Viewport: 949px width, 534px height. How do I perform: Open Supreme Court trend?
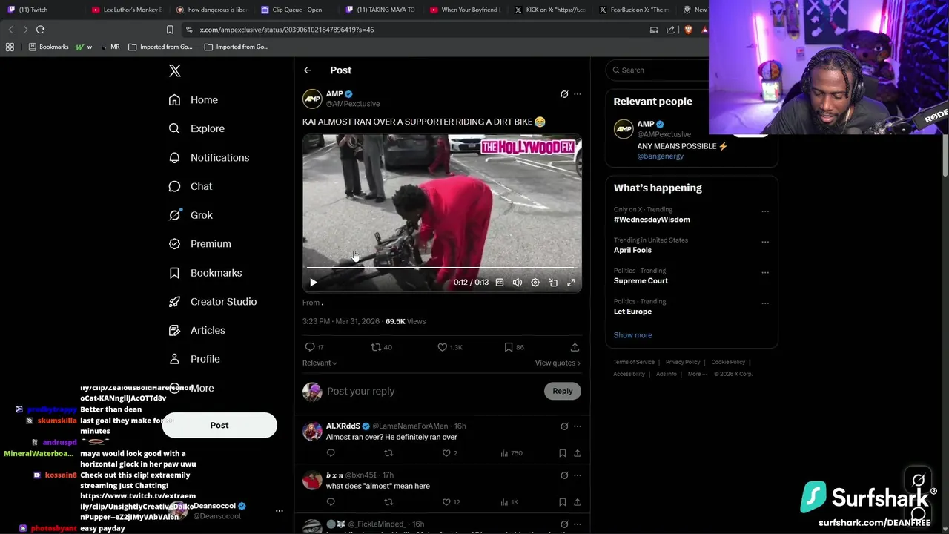tap(641, 281)
